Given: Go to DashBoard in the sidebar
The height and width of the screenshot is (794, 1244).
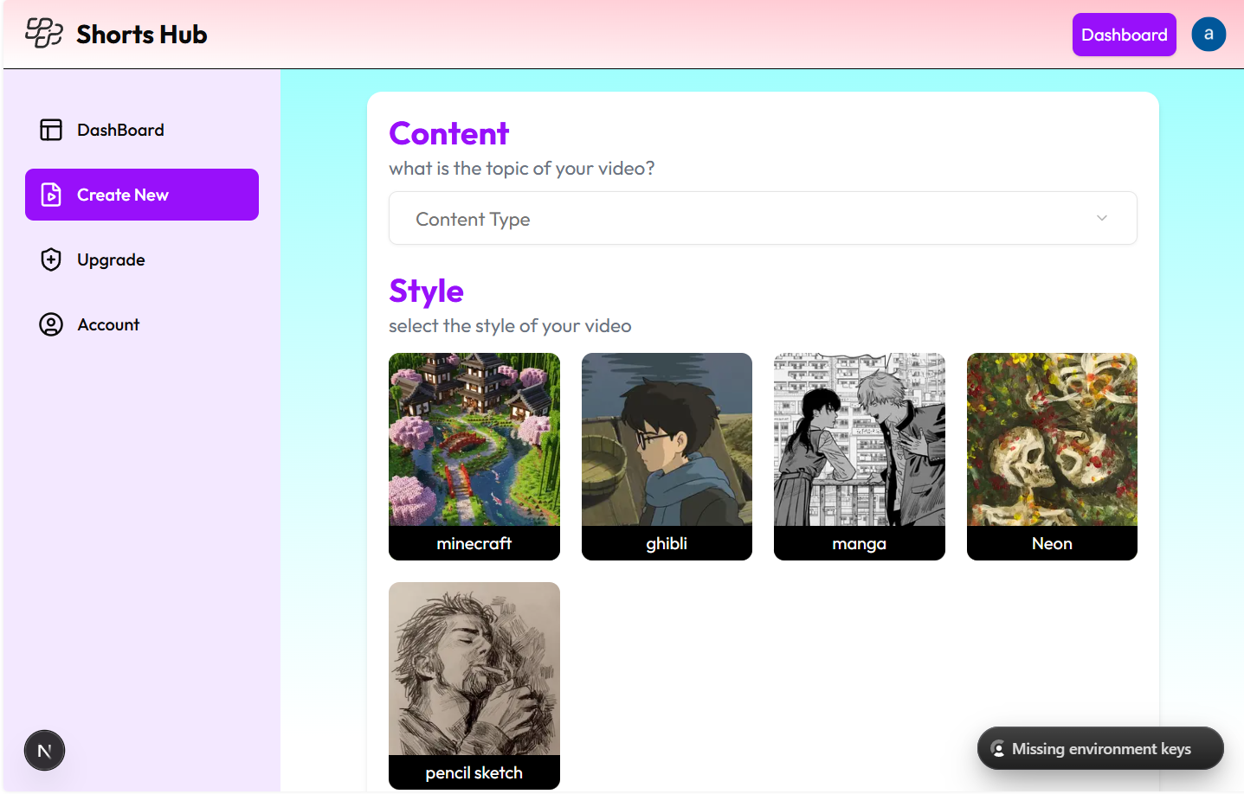Looking at the screenshot, I should (x=120, y=130).
